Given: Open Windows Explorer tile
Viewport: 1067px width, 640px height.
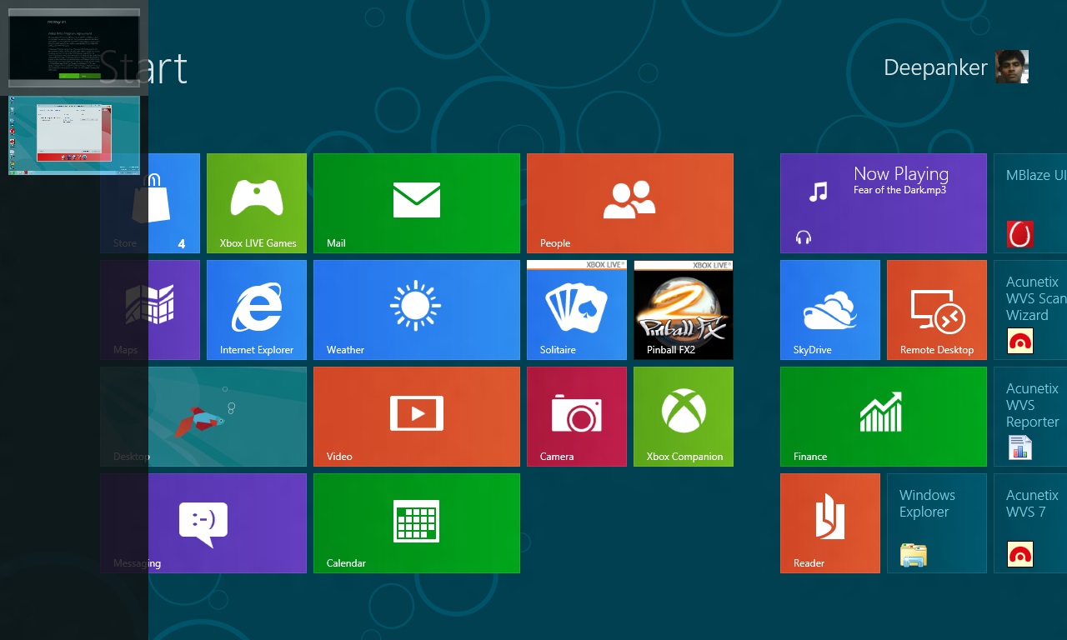Looking at the screenshot, I should (937, 523).
